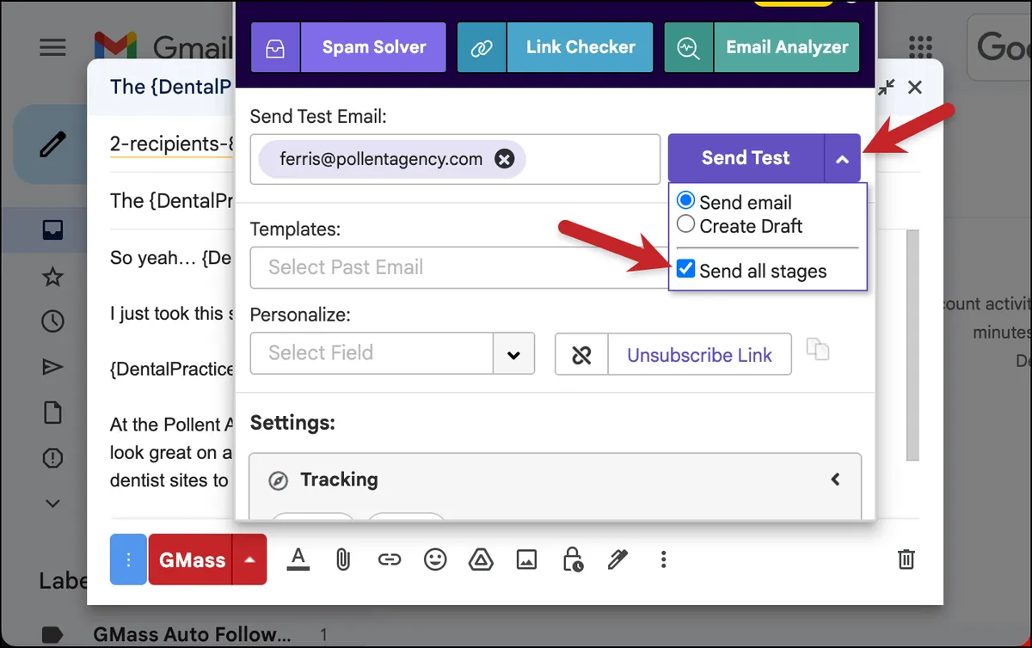Click the Tracking compass icon

coord(278,480)
